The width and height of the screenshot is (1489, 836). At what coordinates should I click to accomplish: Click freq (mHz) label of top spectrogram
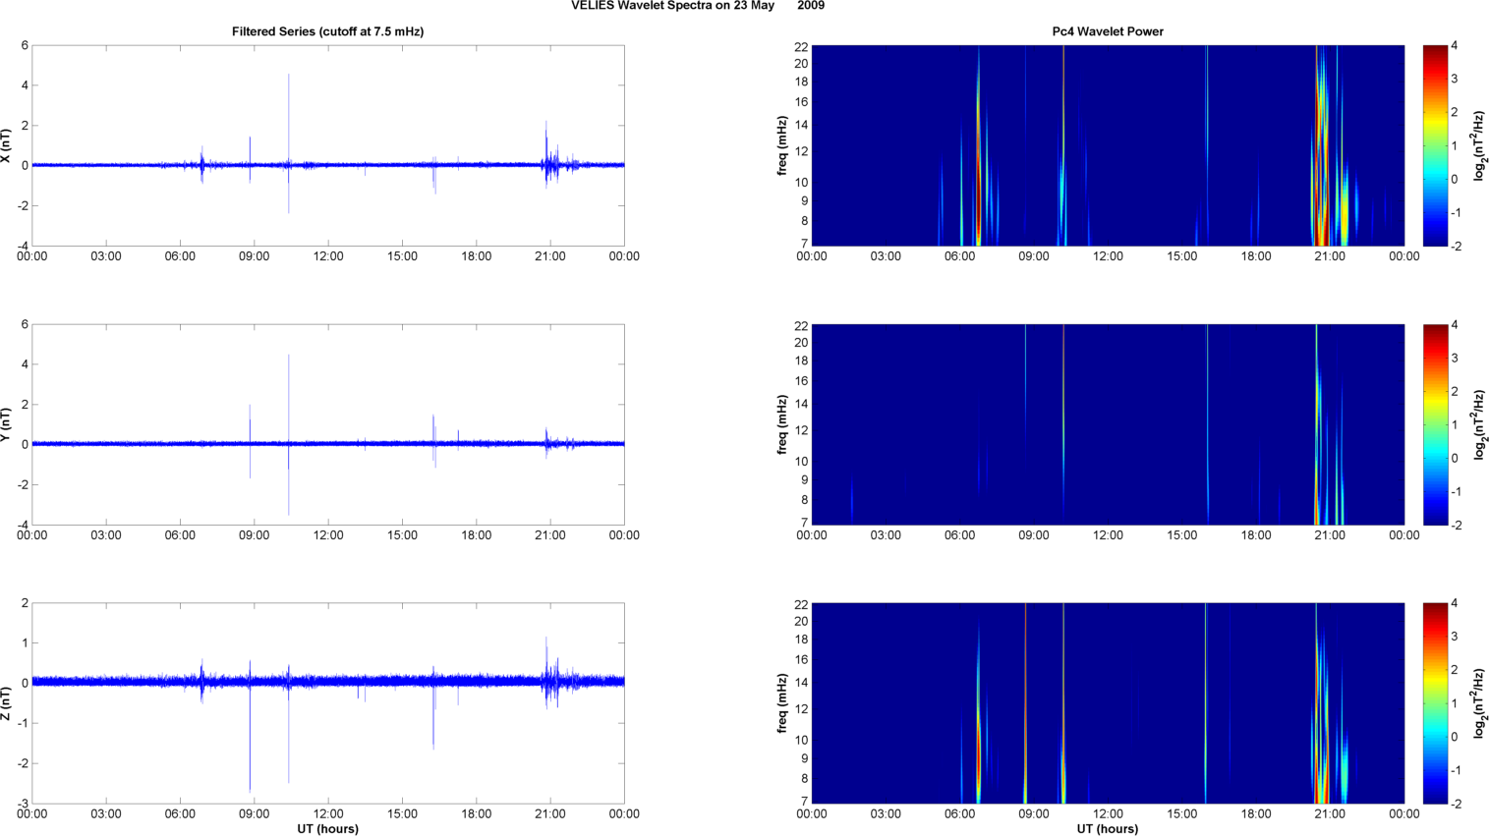(782, 145)
